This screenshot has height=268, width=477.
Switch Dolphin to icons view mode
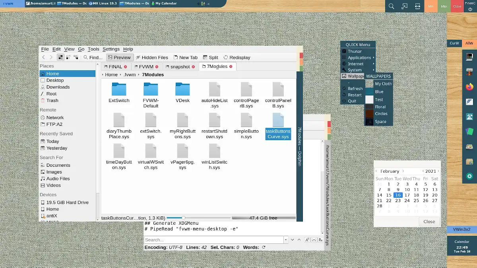pos(60,57)
